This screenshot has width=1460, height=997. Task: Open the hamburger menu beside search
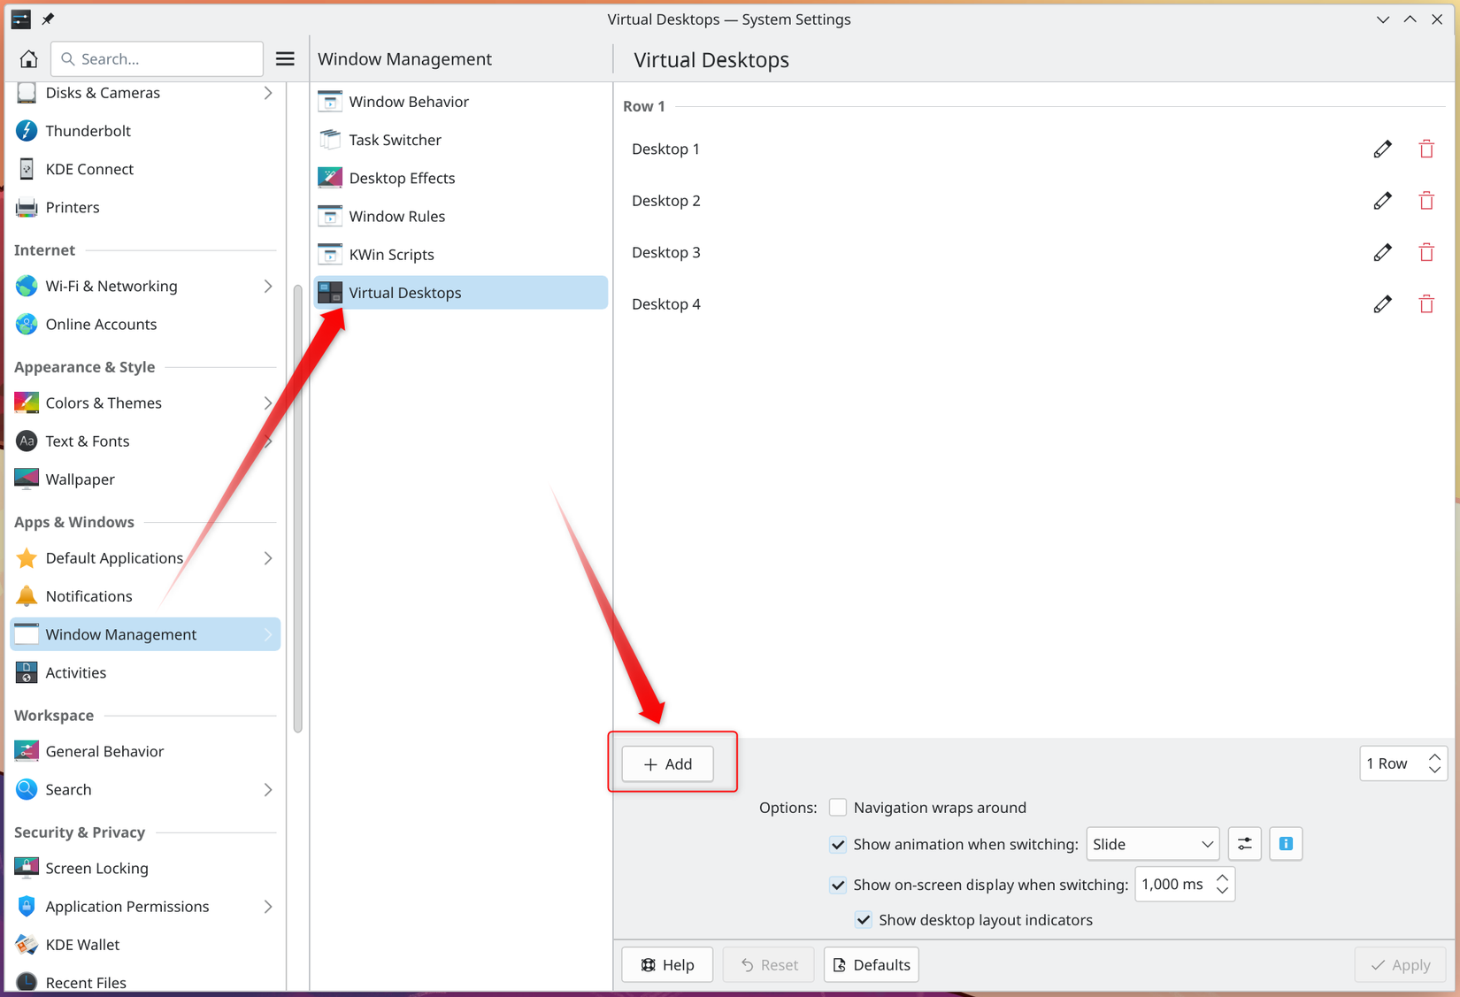click(x=285, y=58)
